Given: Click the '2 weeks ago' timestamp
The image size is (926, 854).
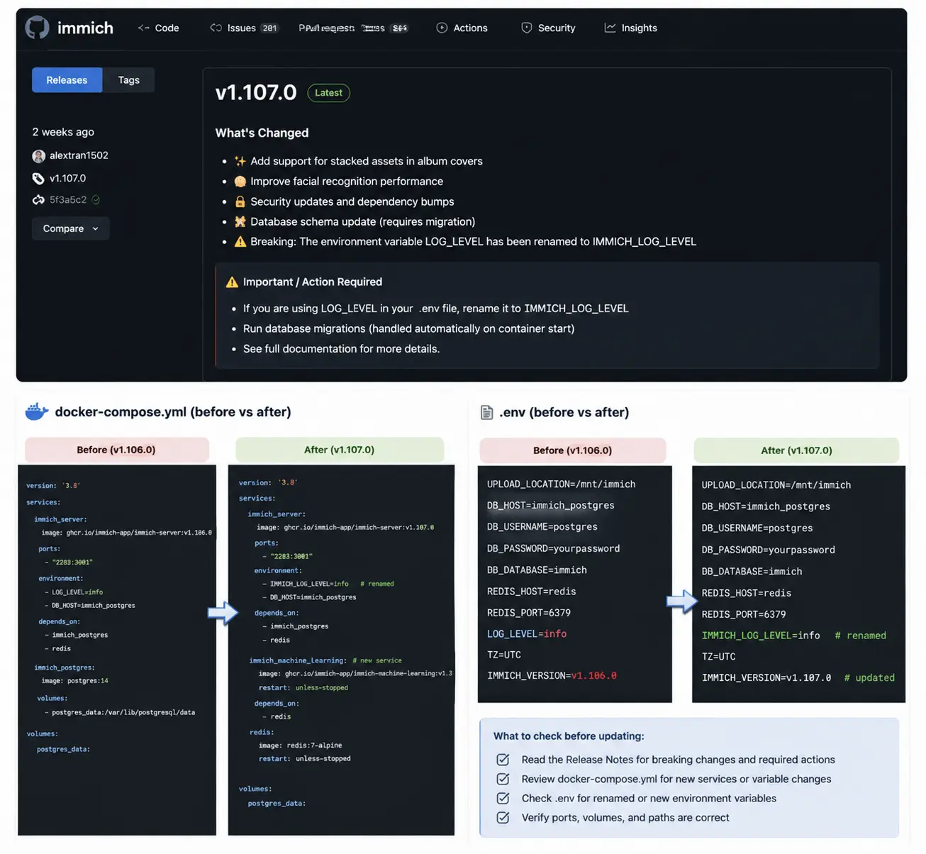Looking at the screenshot, I should (63, 132).
